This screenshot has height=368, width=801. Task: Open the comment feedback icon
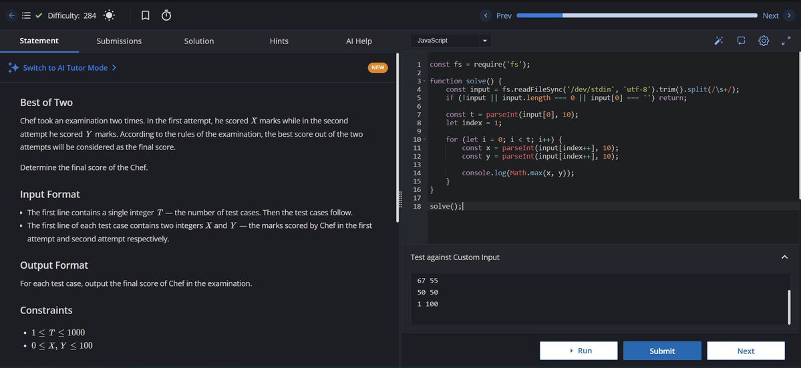pyautogui.click(x=742, y=41)
